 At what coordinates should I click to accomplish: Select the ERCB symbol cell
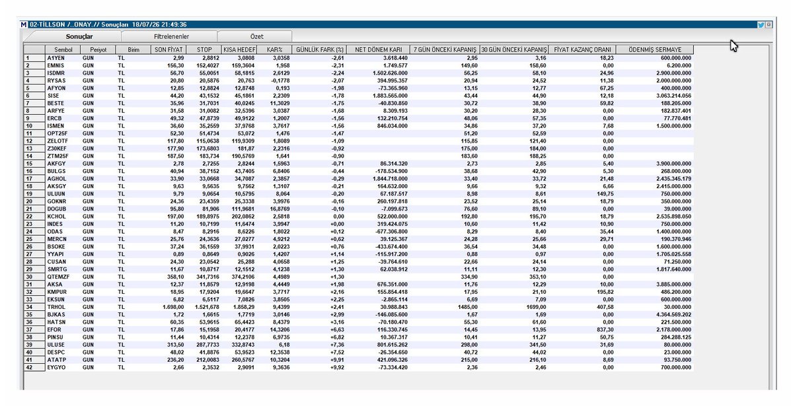63,118
